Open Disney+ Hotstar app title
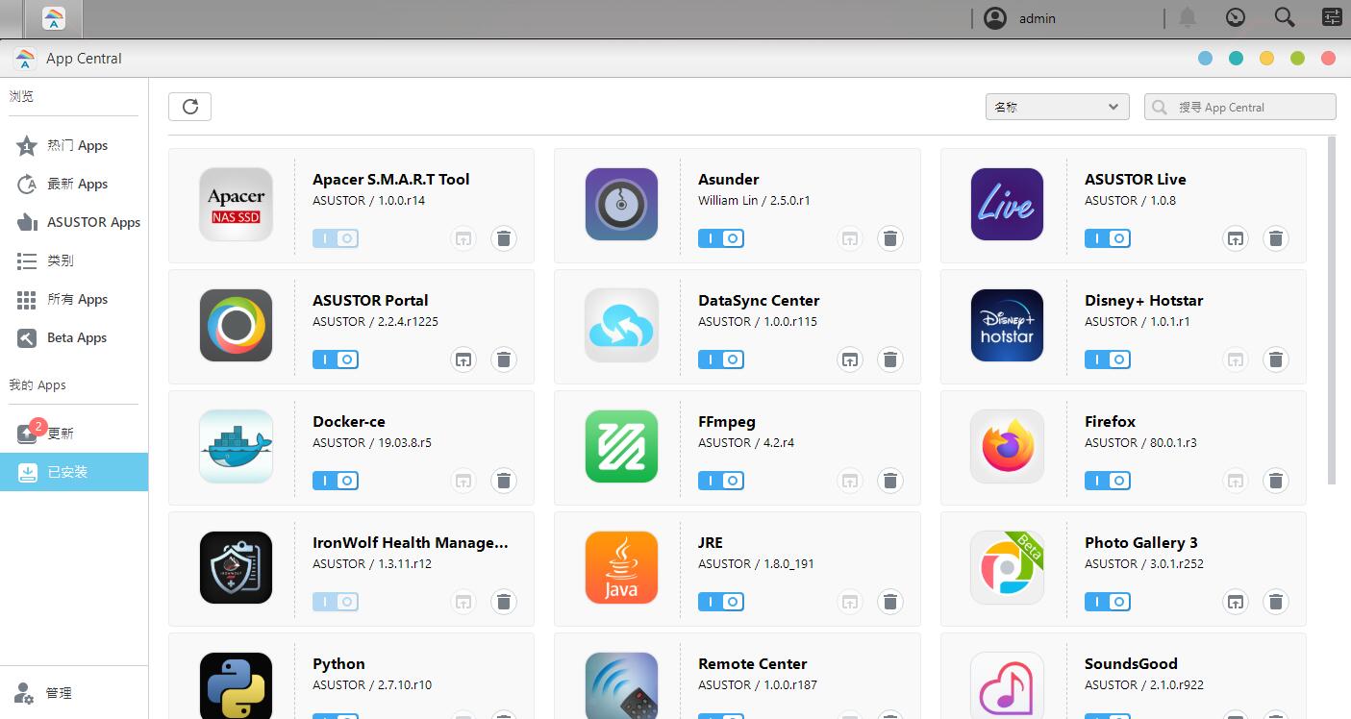Viewport: 1351px width, 719px height. point(1143,300)
